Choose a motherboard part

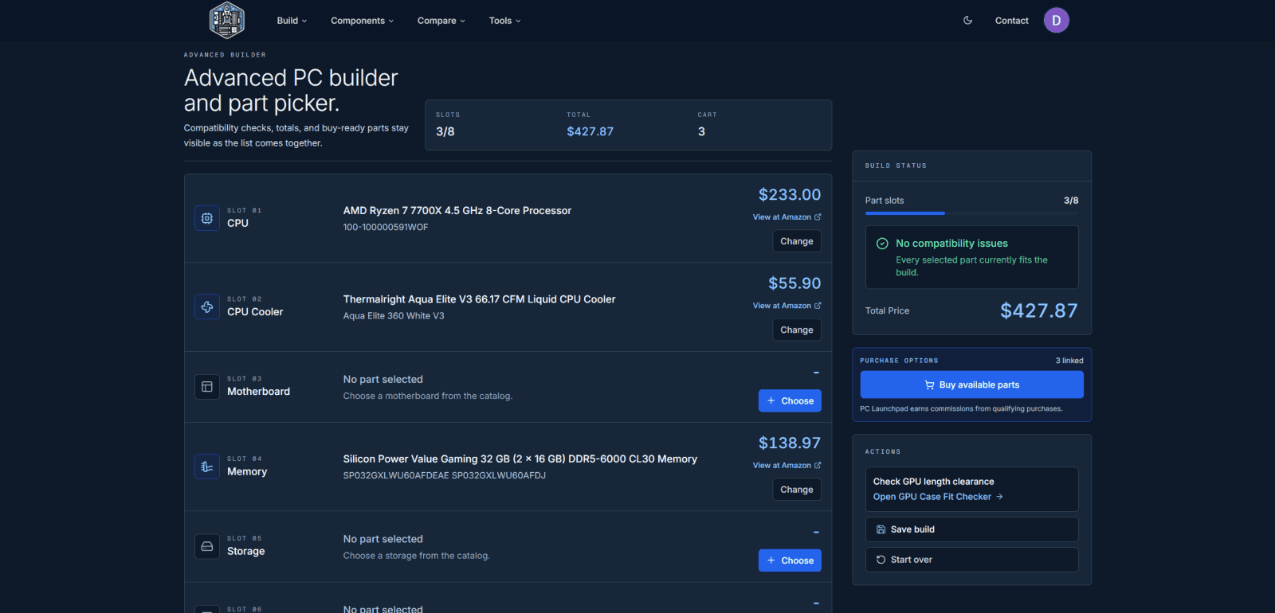[790, 401]
